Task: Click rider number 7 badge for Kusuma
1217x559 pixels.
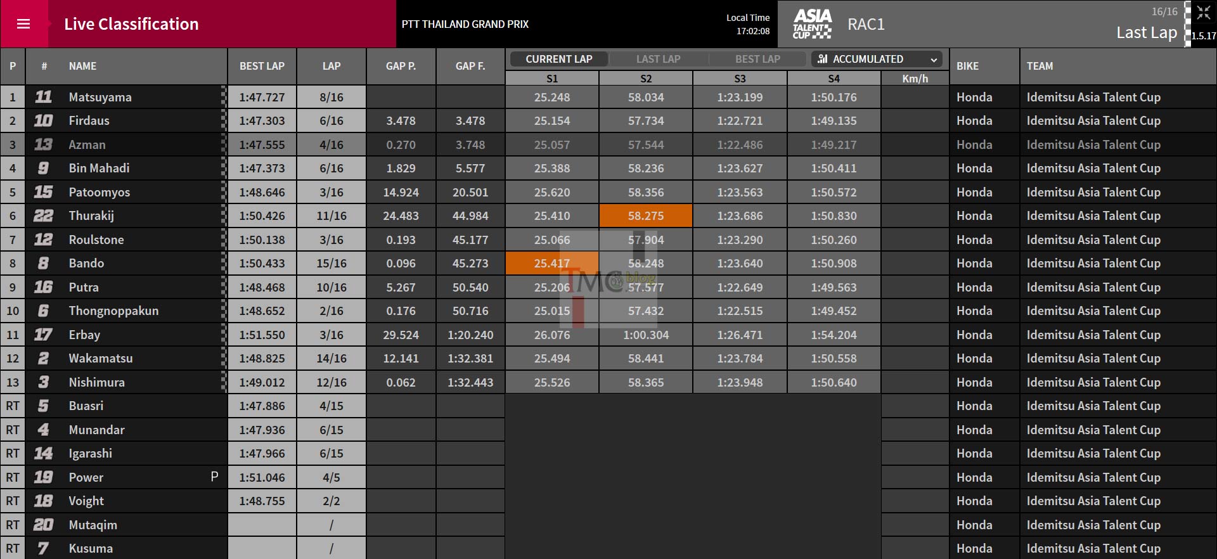Action: click(43, 548)
